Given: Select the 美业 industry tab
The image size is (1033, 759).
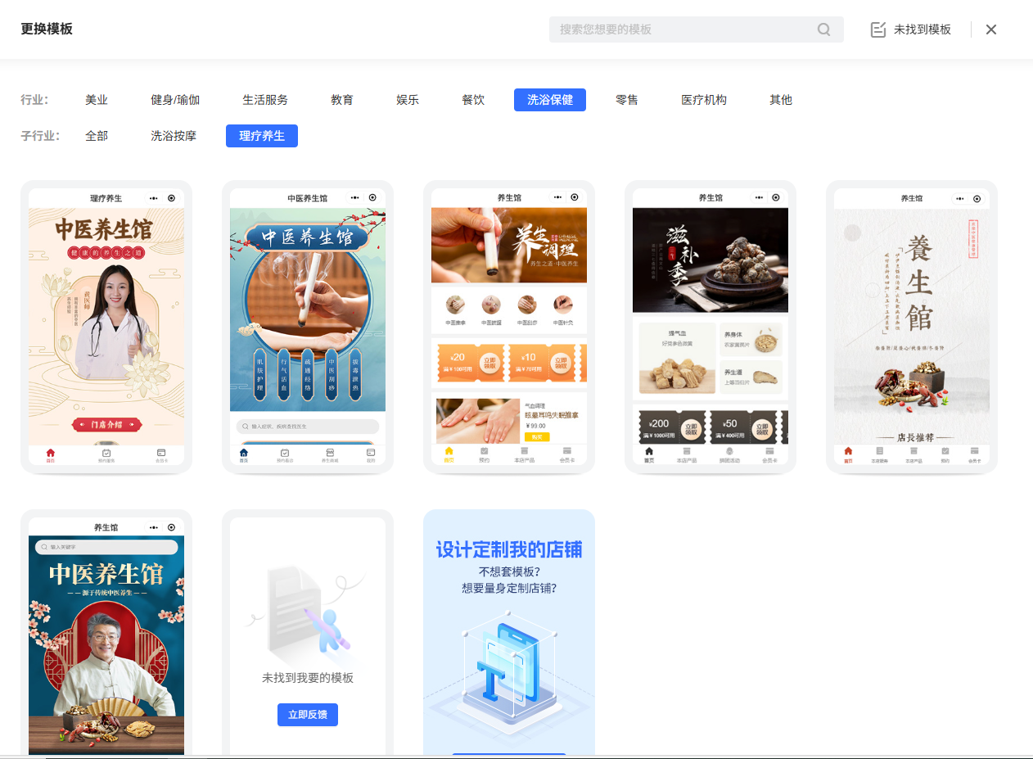Looking at the screenshot, I should (x=97, y=100).
